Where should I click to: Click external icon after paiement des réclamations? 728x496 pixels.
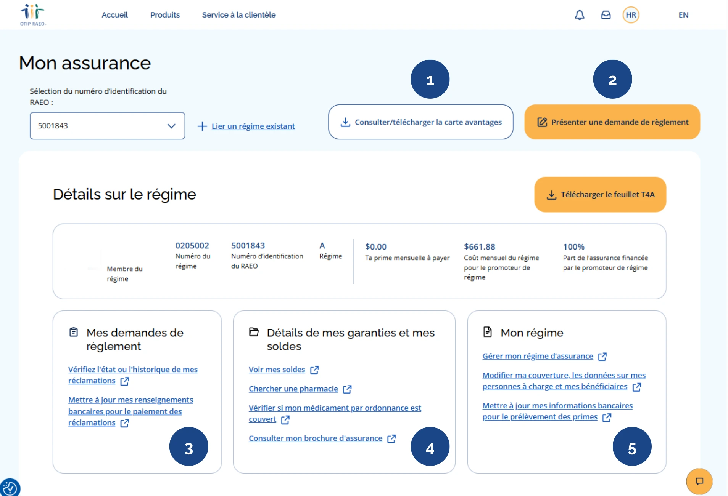(x=124, y=423)
